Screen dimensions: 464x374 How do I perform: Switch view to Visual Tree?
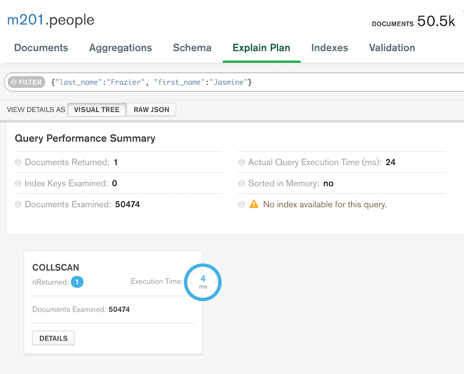[x=97, y=109]
